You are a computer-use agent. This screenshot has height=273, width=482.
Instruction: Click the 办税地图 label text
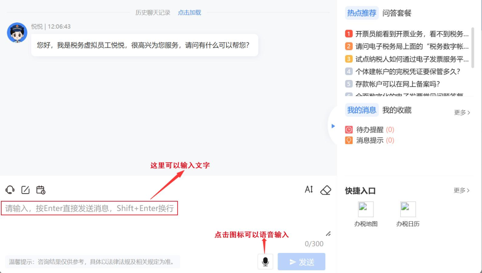(366, 224)
